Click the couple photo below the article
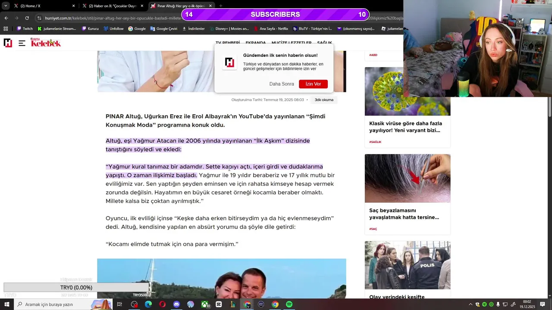The height and width of the screenshot is (310, 552). click(222, 278)
